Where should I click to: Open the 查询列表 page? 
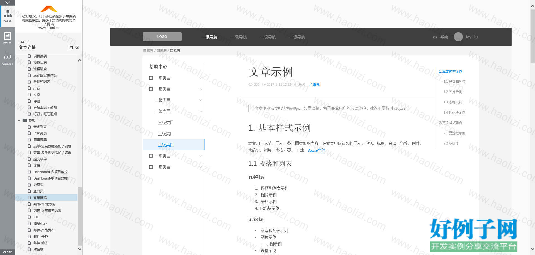[40, 127]
